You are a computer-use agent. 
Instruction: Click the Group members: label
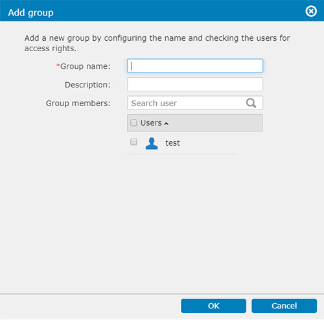(x=78, y=103)
